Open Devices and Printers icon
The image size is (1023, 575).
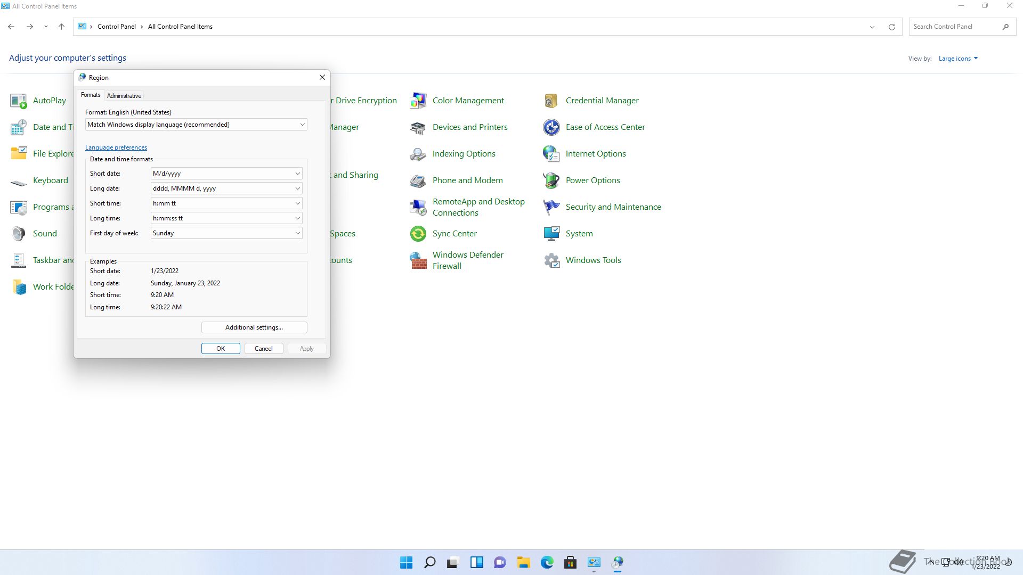(x=418, y=127)
